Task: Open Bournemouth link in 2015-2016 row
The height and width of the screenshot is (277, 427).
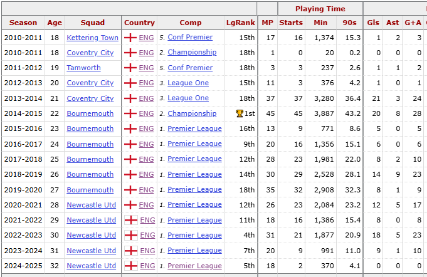Action: pos(90,128)
